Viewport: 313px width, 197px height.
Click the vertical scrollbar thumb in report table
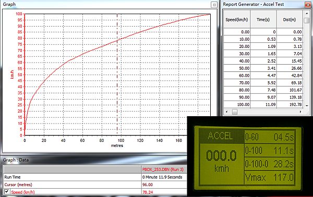[307, 20]
